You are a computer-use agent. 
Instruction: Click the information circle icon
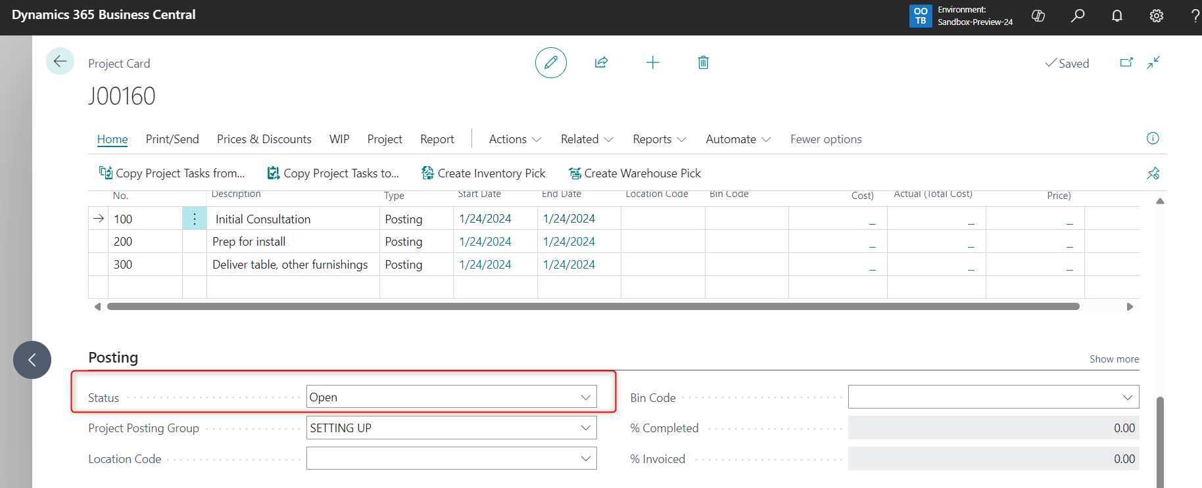[1153, 138]
